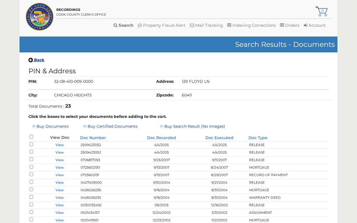
Task: Check the box for document 0030035492
Action: 31,205
